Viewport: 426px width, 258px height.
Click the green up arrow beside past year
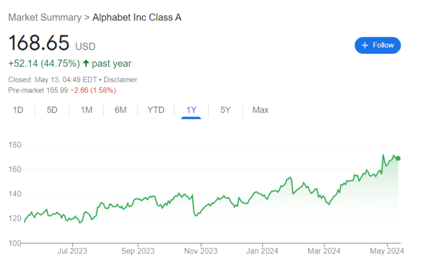coord(86,63)
